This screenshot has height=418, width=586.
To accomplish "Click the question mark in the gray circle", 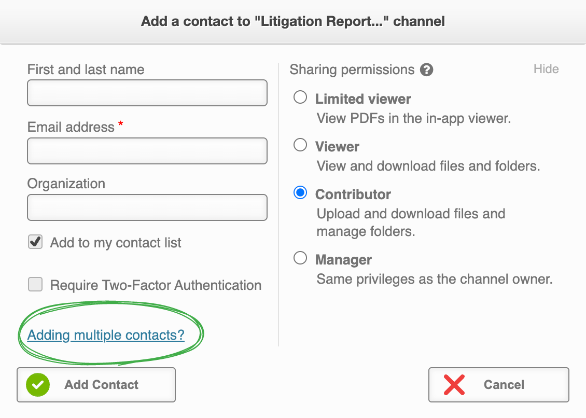I will pyautogui.click(x=426, y=69).
